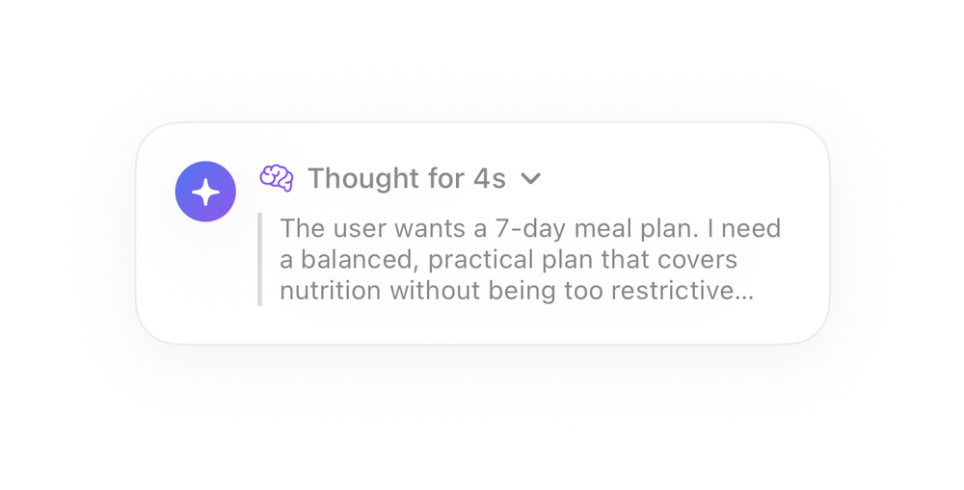Click the line starting "nutrition without being"
This screenshot has height=490, width=964.
point(517,291)
